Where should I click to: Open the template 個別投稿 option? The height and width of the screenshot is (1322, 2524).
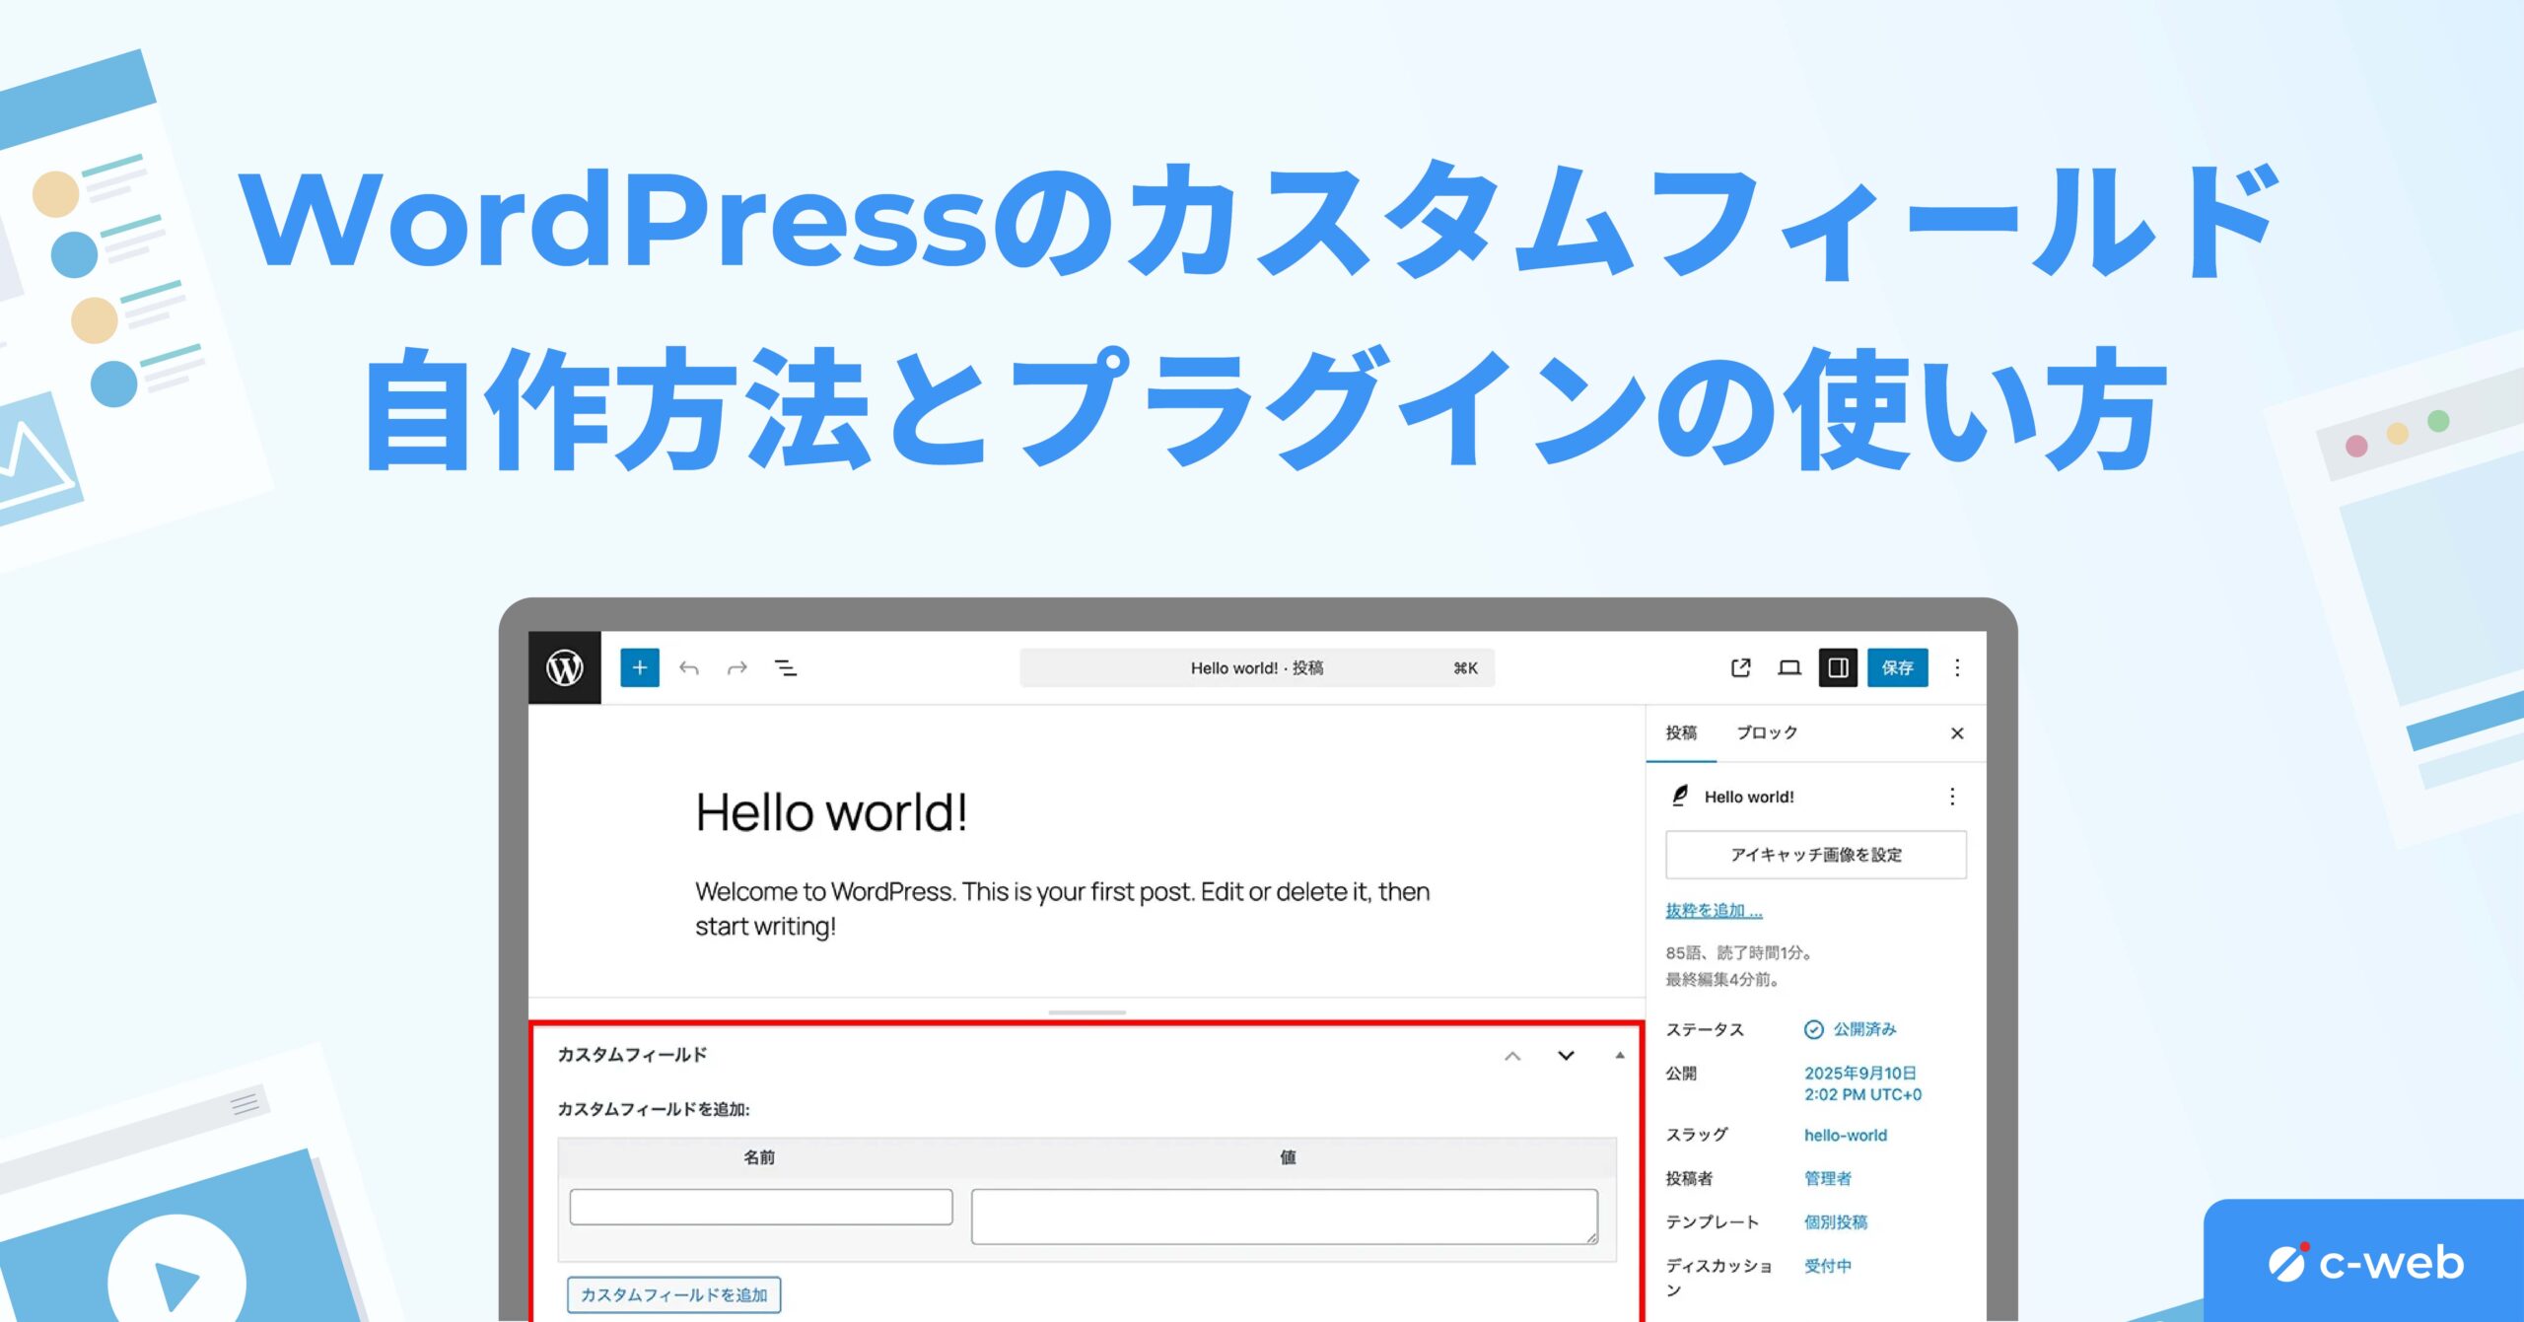[1836, 1221]
